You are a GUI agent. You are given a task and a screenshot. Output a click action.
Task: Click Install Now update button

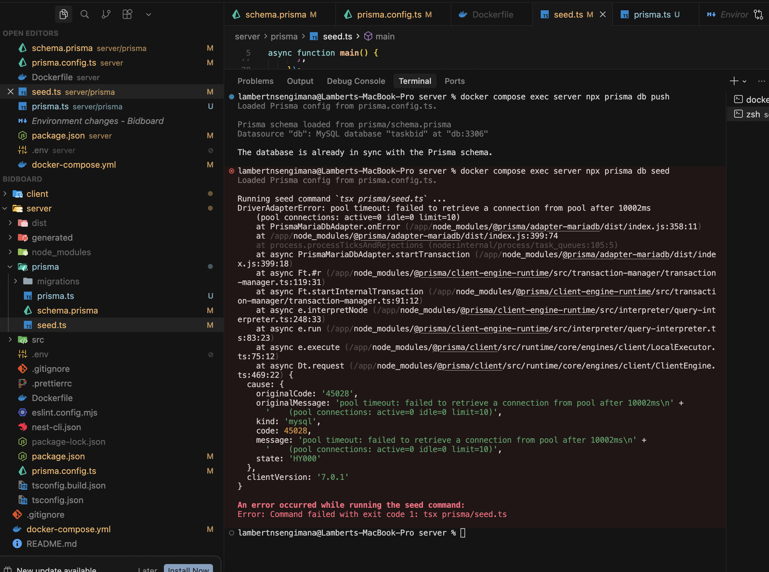[188, 569]
